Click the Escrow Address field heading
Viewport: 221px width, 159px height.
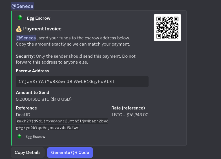pyautogui.click(x=32, y=71)
